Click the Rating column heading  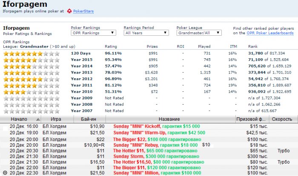(x=111, y=46)
